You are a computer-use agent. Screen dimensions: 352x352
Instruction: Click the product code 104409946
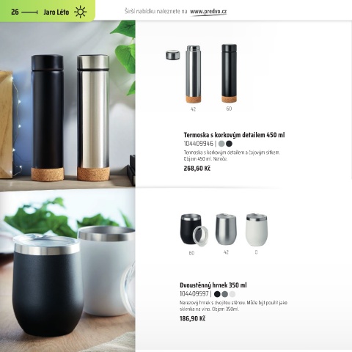click(x=199, y=144)
